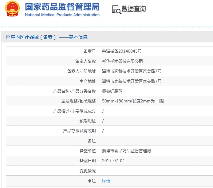This screenshot has height=188, width=213.
Task: Click the slash value beside 预期用途
Action: tap(103, 121)
